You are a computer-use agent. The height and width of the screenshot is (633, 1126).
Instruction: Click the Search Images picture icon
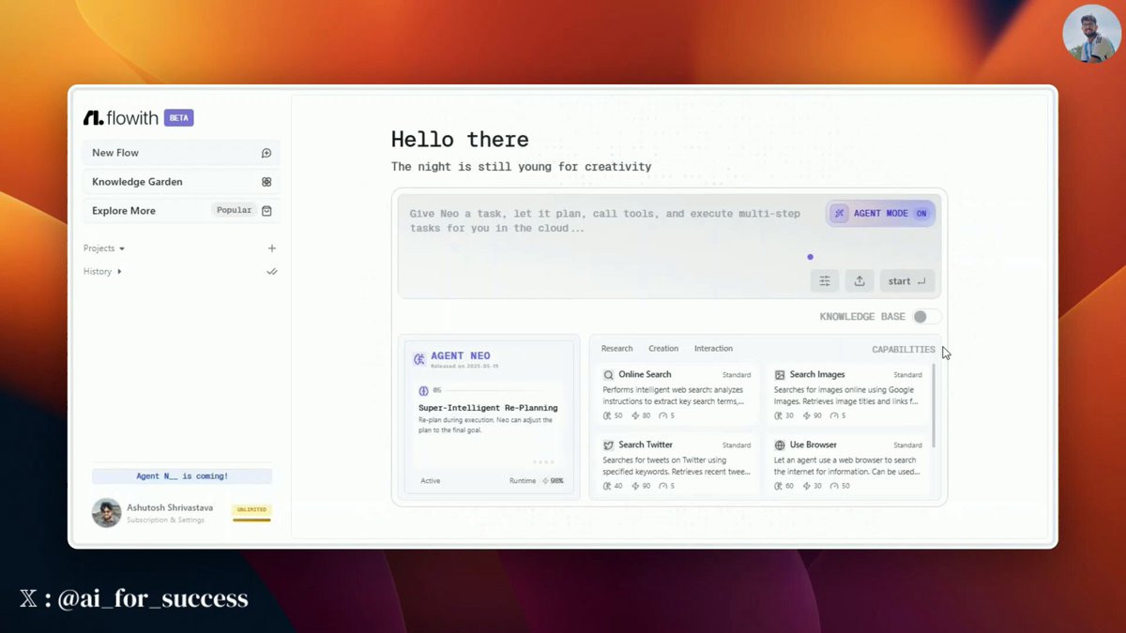pos(780,375)
